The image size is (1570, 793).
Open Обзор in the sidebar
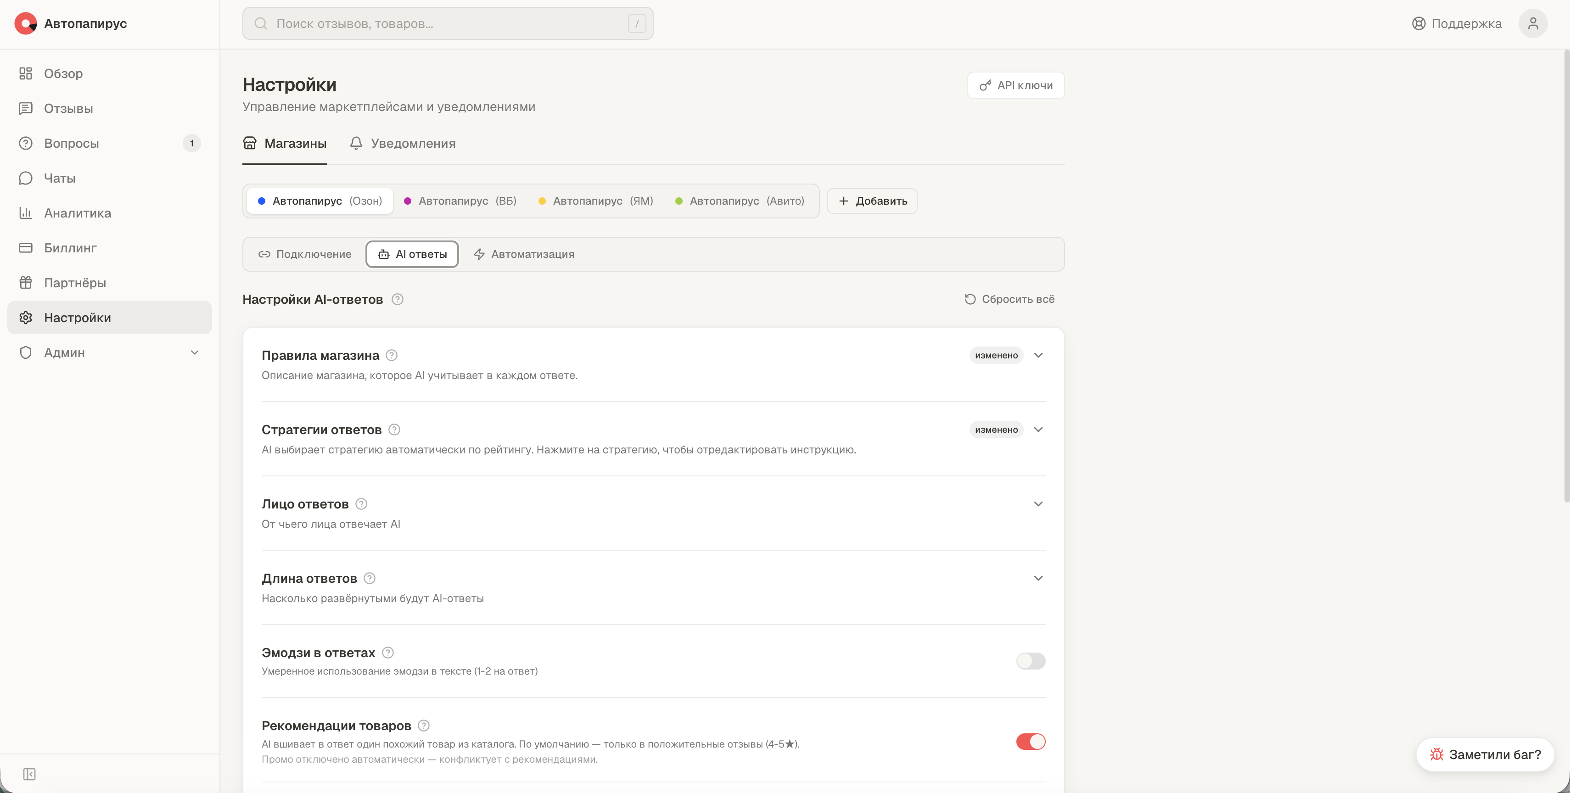pyautogui.click(x=110, y=74)
